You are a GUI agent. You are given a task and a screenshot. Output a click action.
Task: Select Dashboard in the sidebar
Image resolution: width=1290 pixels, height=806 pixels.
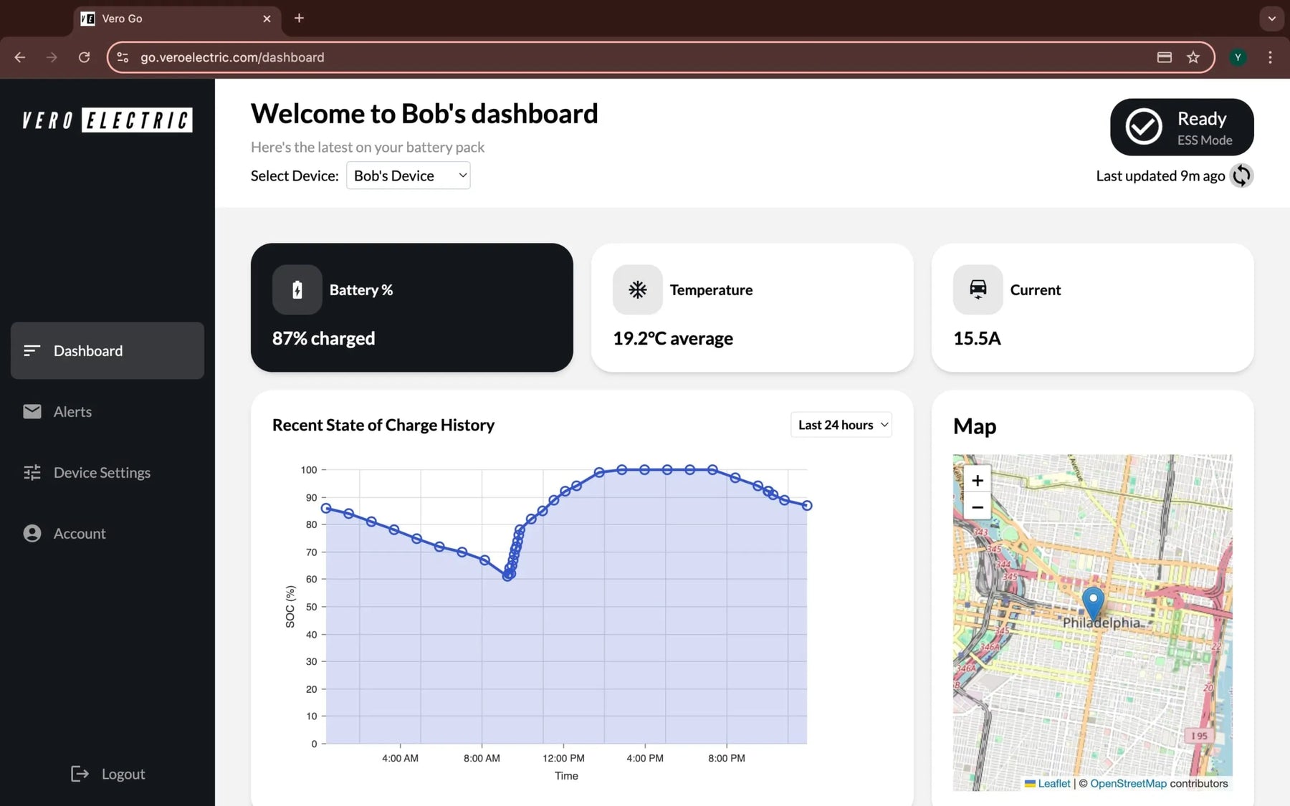pos(88,351)
